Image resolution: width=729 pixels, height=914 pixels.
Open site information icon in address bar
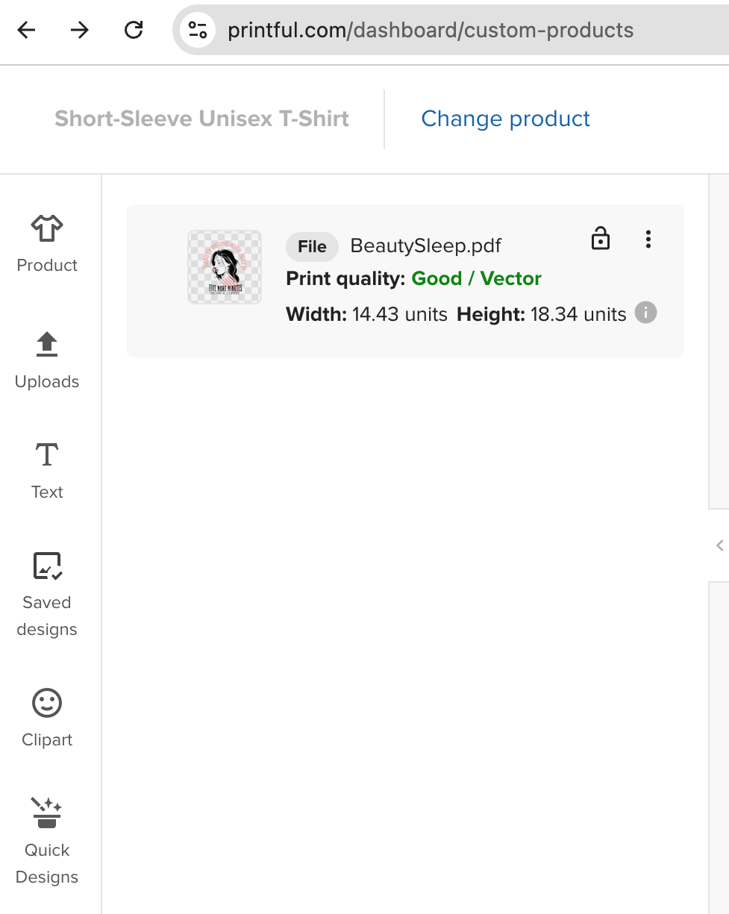point(198,30)
